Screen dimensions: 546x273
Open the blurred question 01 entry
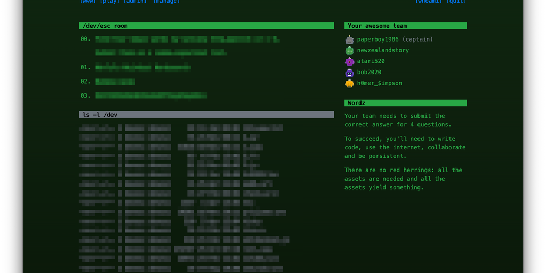[x=143, y=67]
